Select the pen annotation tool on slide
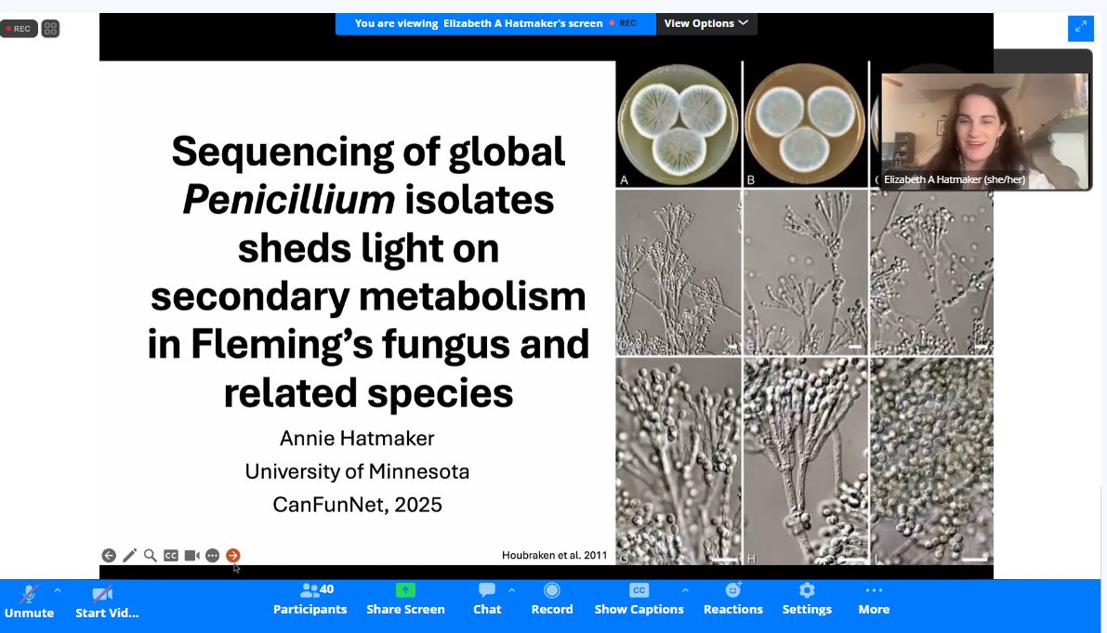Screen dimensions: 1107x633 click(129, 556)
